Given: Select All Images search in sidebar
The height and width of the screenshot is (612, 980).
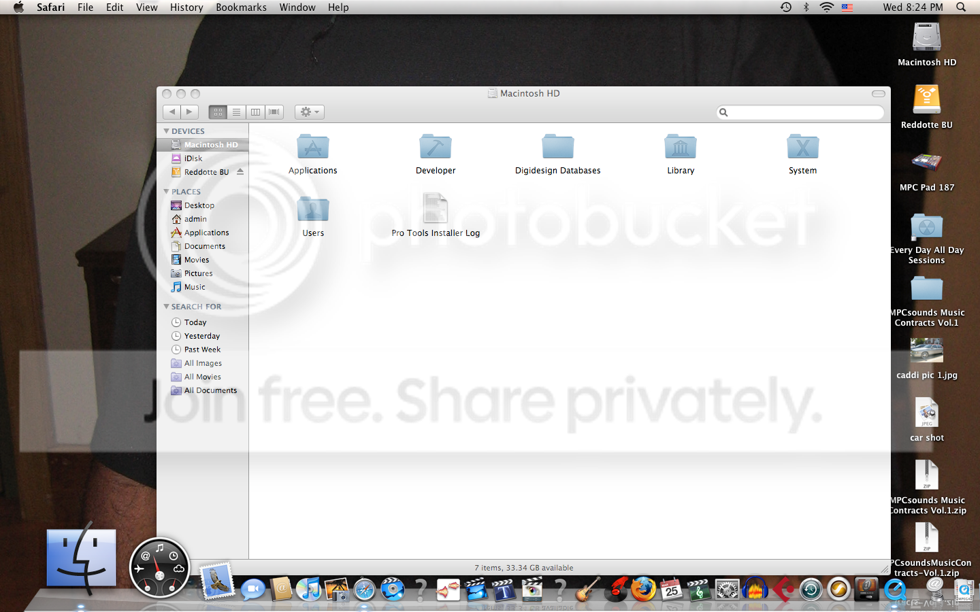Looking at the screenshot, I should [x=202, y=363].
